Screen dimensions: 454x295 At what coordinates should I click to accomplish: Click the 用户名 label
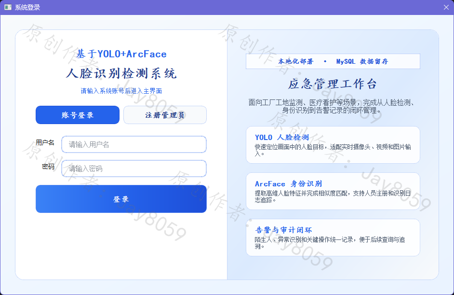[45, 142]
